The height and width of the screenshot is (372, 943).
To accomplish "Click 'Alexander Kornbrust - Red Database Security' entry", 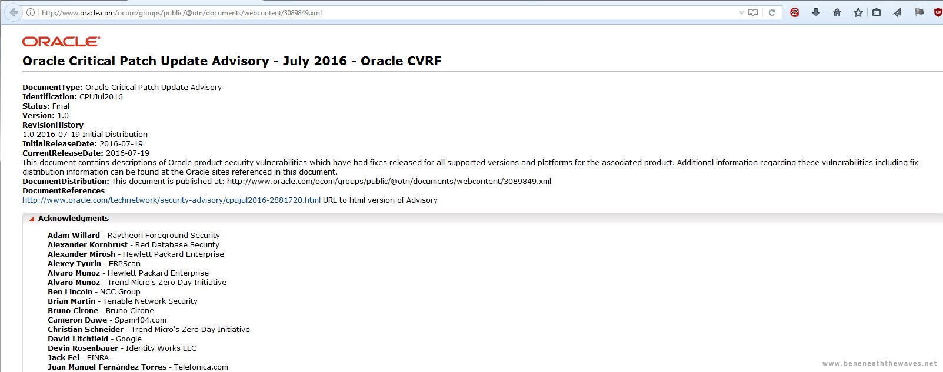I will click(134, 244).
